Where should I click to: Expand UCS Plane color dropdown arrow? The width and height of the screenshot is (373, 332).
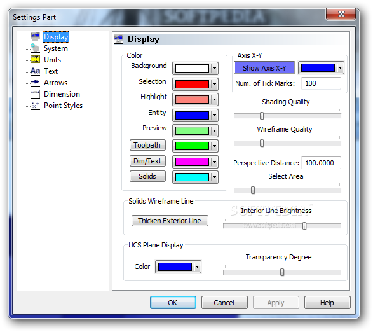[197, 266]
